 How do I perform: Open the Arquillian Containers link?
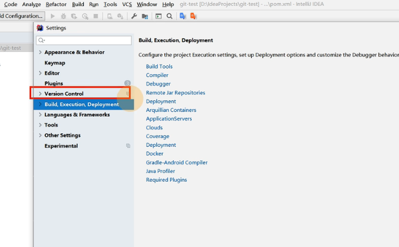(x=171, y=110)
